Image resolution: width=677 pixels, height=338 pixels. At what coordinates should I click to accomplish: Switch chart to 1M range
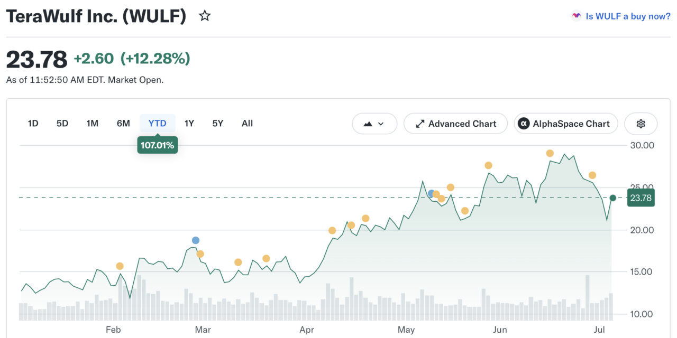tap(93, 124)
